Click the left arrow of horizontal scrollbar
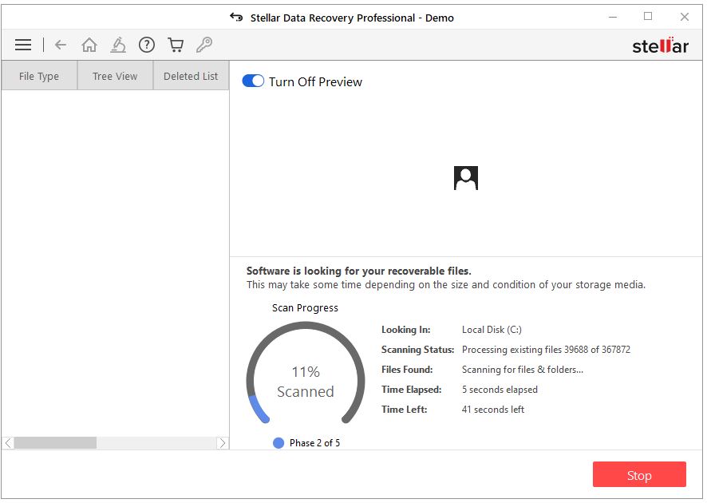This screenshot has width=707, height=503. point(8,443)
